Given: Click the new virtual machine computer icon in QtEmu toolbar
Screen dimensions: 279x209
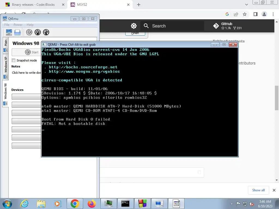Looking at the screenshot, I should coord(9,32).
